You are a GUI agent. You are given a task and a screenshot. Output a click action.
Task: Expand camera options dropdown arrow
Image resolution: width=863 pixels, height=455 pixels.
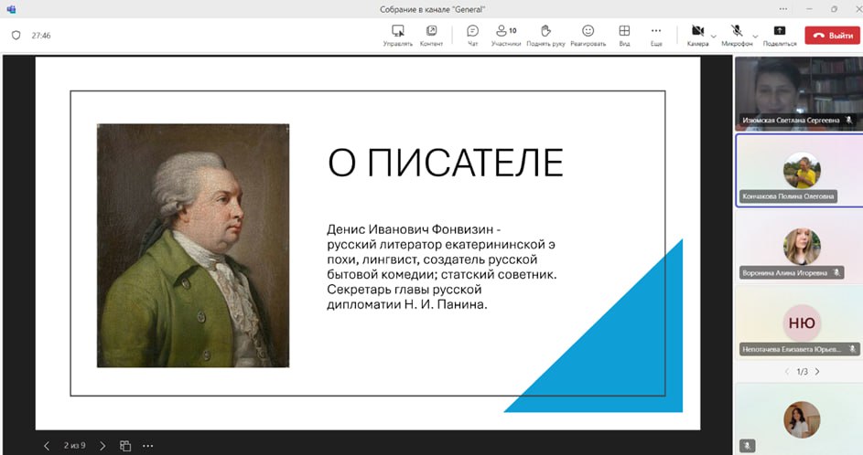pyautogui.click(x=714, y=37)
